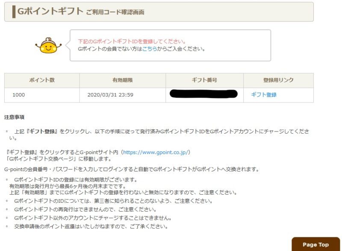Click the line 上記「有効期限」までにGポイントギフトの登録
The image size is (342, 251).
(123, 193)
